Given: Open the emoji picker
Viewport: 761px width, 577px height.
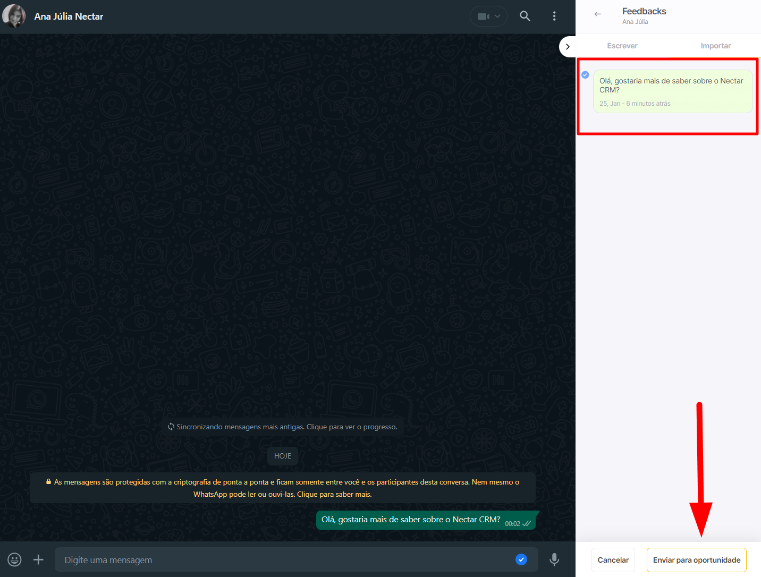Looking at the screenshot, I should (x=15, y=559).
